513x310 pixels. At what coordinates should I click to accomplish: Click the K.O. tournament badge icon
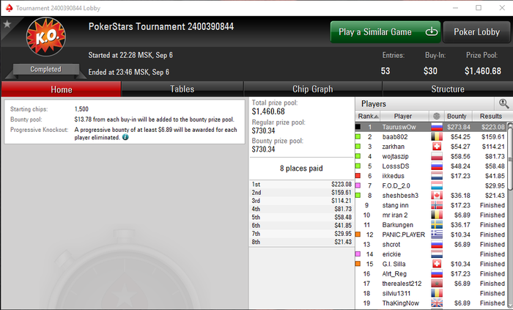[x=45, y=37]
